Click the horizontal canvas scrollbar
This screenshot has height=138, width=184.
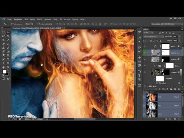pyautogui.click(x=85, y=119)
